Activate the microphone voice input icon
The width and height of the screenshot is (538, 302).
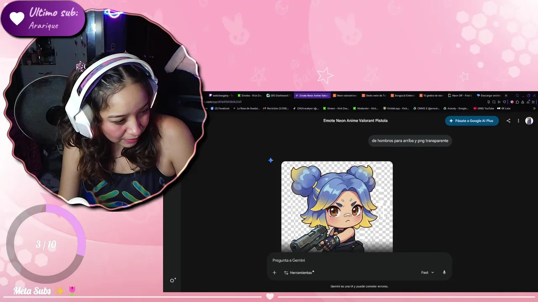[x=444, y=273]
